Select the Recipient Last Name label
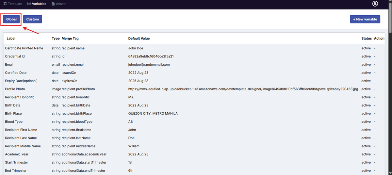 (x=21, y=138)
